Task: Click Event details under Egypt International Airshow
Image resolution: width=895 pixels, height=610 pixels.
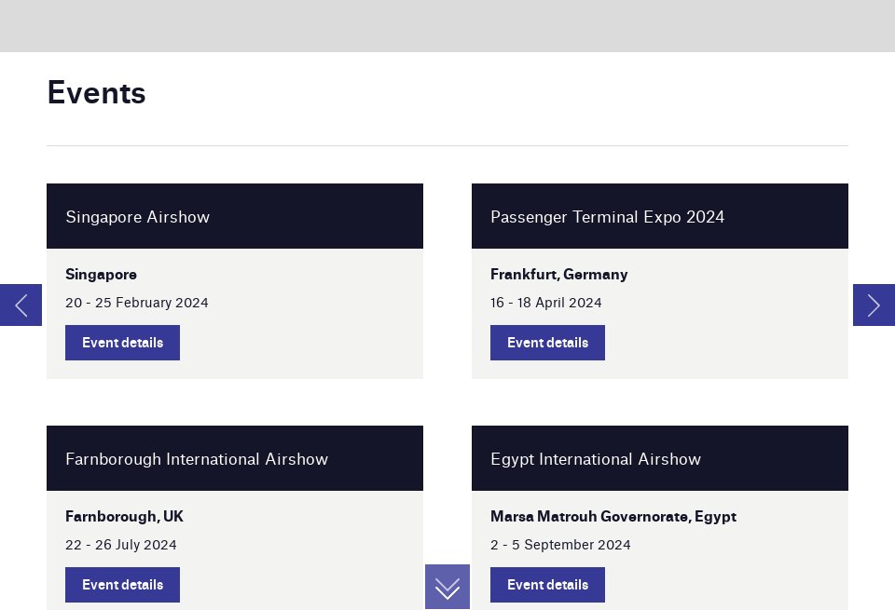Action: [x=547, y=585]
